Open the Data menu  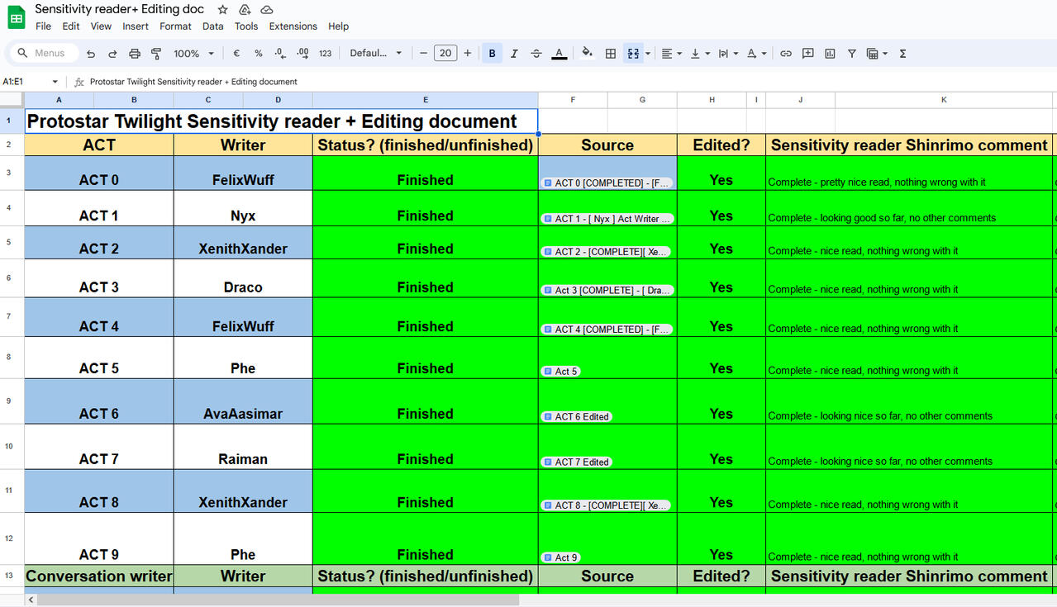coord(212,26)
